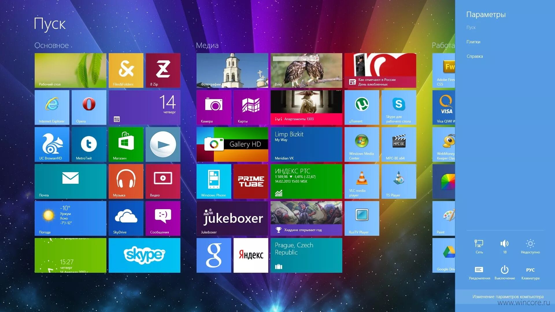The width and height of the screenshot is (555, 312).
Task: Open the Почта mail tile
Action: 70,181
